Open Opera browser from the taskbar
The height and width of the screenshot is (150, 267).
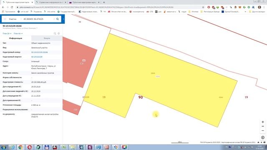click(30, 147)
